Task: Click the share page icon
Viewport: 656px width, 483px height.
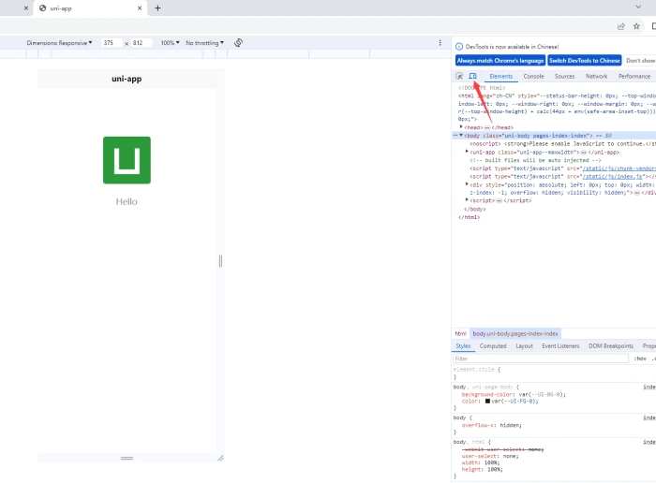Action: coord(621,26)
